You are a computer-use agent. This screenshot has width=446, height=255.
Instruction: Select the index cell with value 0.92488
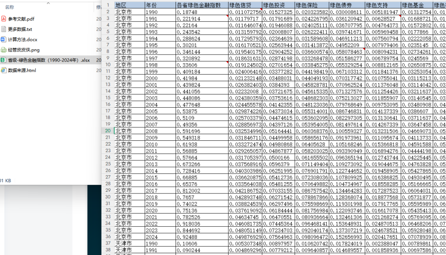pyautogui.click(x=202, y=237)
